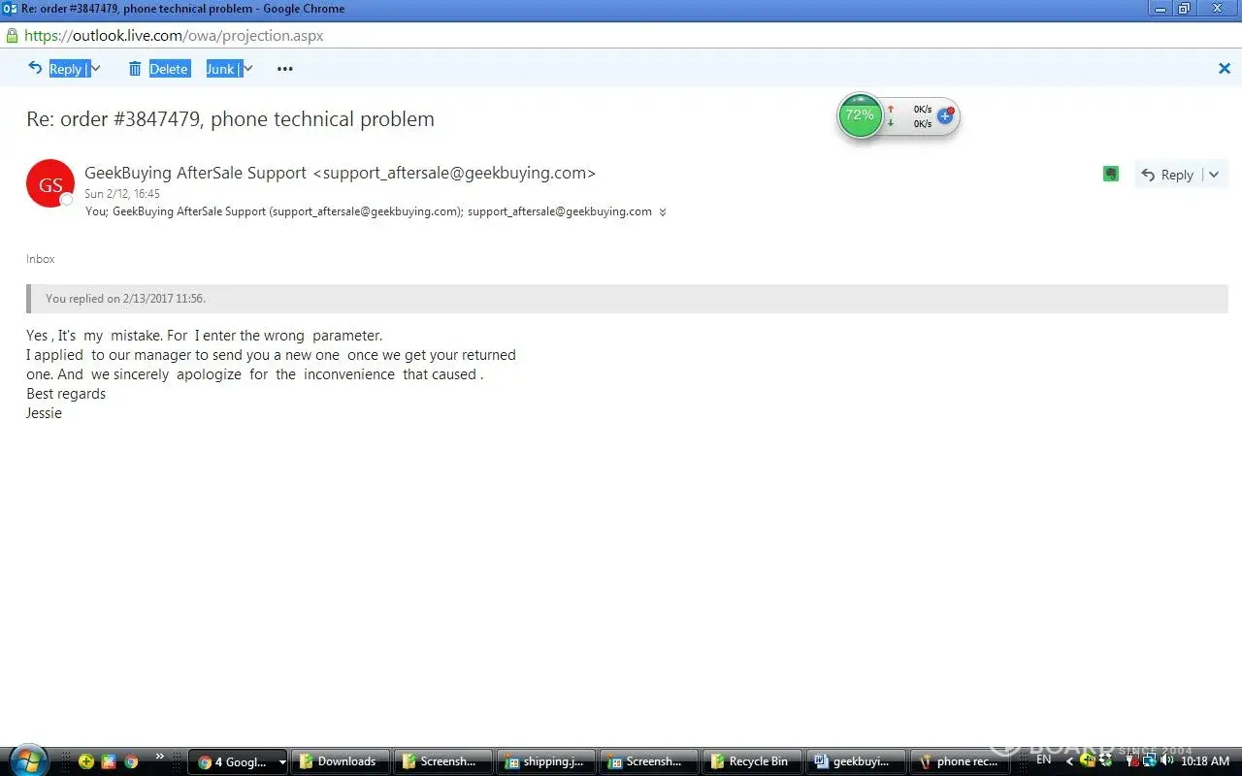Click the Inbox folder label

tap(41, 259)
